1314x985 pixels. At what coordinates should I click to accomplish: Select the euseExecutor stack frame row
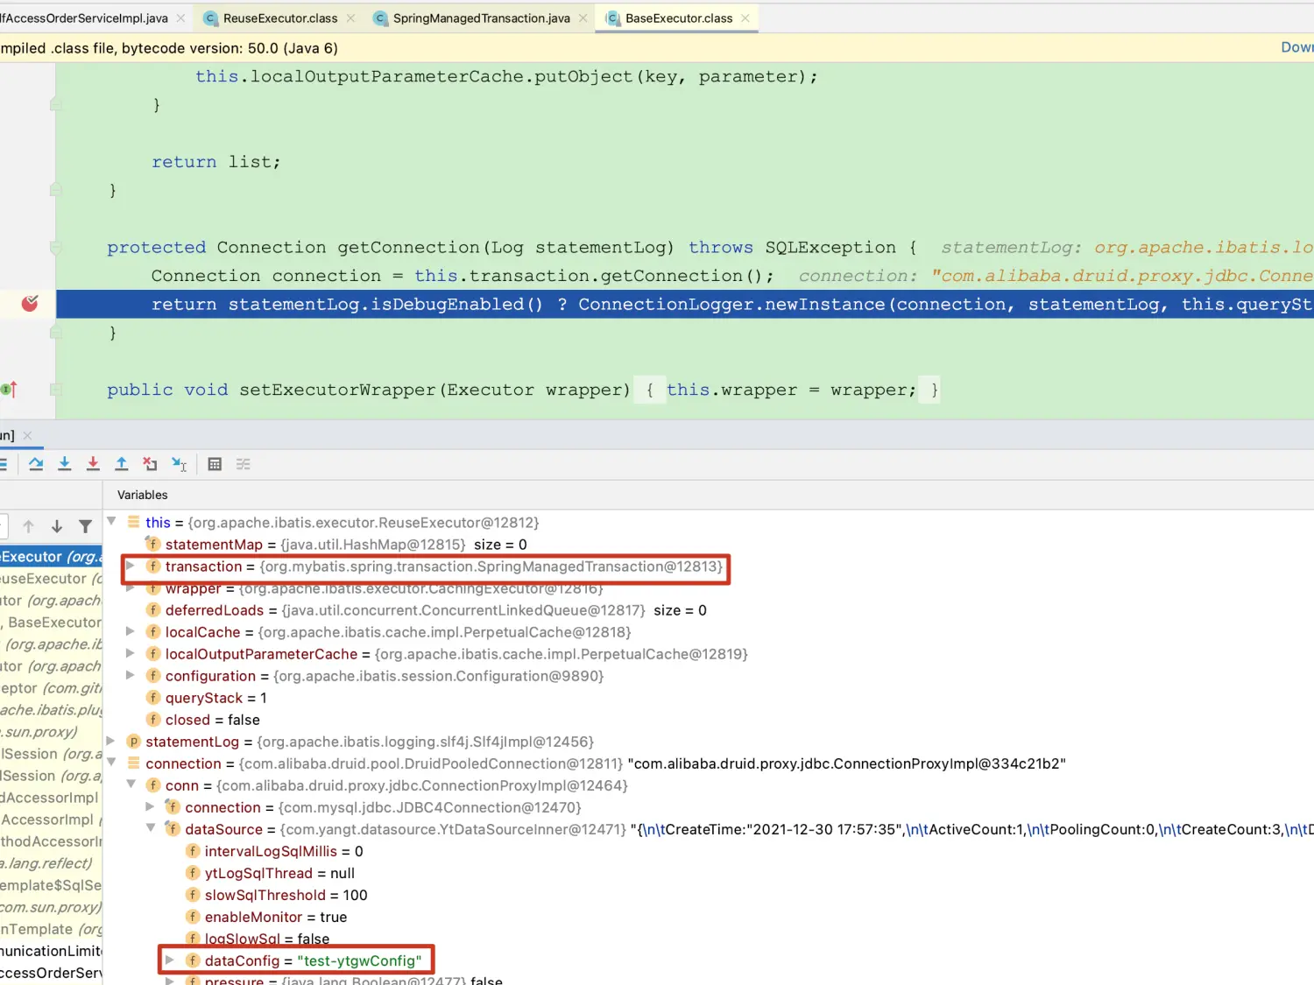[51, 579]
